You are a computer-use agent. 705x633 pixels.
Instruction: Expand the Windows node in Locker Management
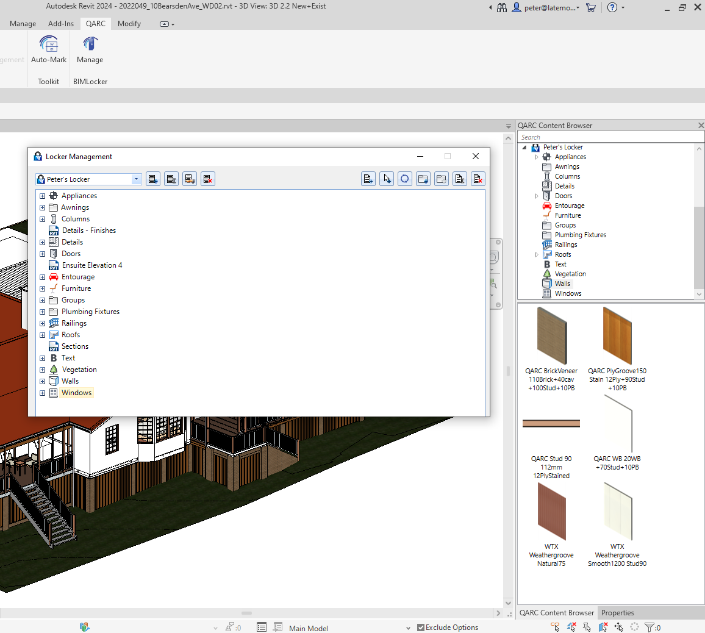[x=43, y=393]
